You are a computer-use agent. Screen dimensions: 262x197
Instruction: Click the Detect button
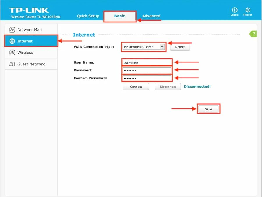tap(180, 47)
